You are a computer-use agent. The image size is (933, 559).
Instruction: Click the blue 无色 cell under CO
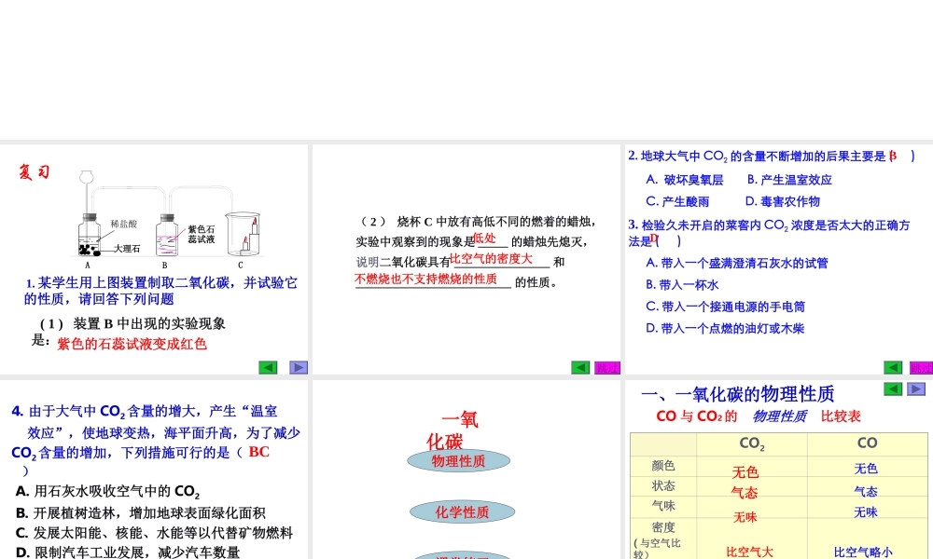[x=866, y=469]
